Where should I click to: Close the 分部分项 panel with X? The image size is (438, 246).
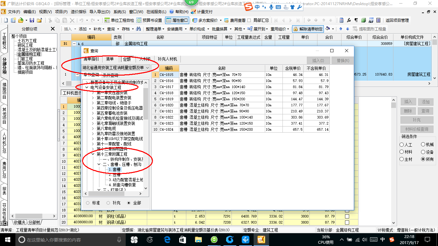pyautogui.click(x=53, y=29)
